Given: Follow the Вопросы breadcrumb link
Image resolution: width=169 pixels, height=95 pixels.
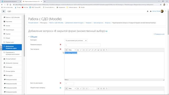Looking at the screenshot, I should click(x=108, y=23).
